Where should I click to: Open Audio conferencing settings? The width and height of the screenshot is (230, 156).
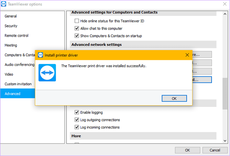coord(18,65)
